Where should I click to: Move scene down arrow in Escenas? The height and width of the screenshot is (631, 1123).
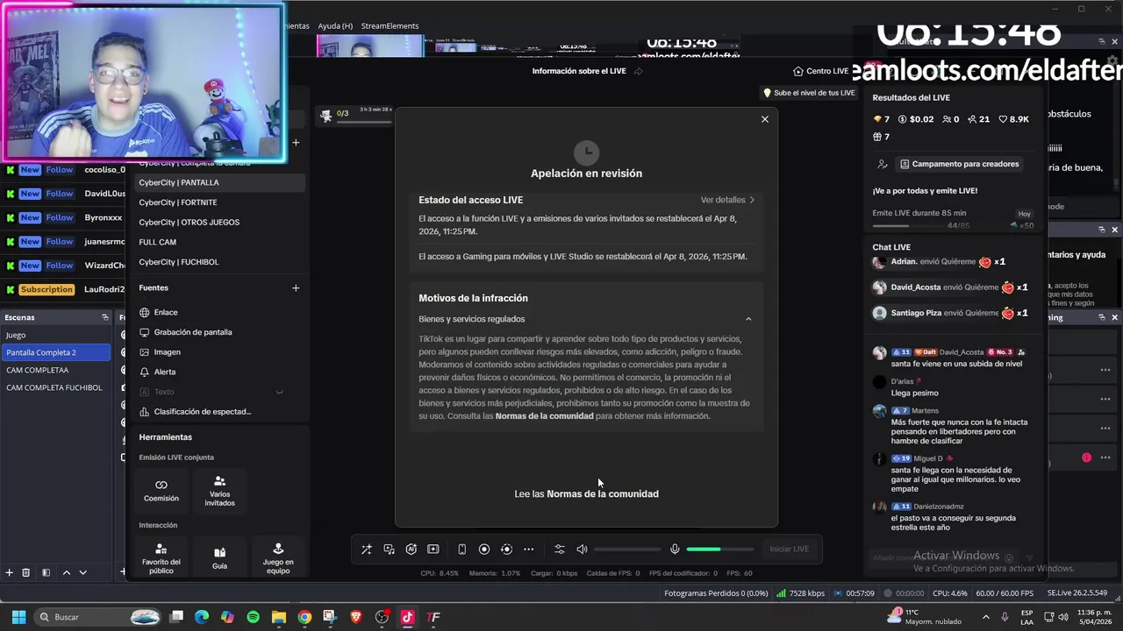pos(82,572)
